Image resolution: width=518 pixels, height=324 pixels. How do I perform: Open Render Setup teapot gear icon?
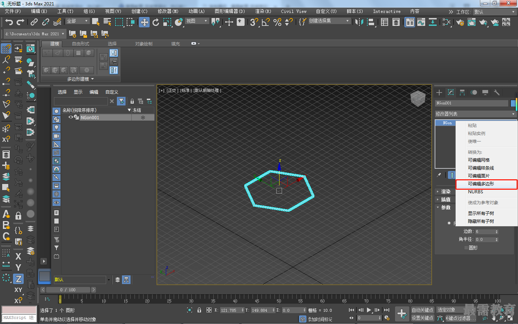[460, 22]
